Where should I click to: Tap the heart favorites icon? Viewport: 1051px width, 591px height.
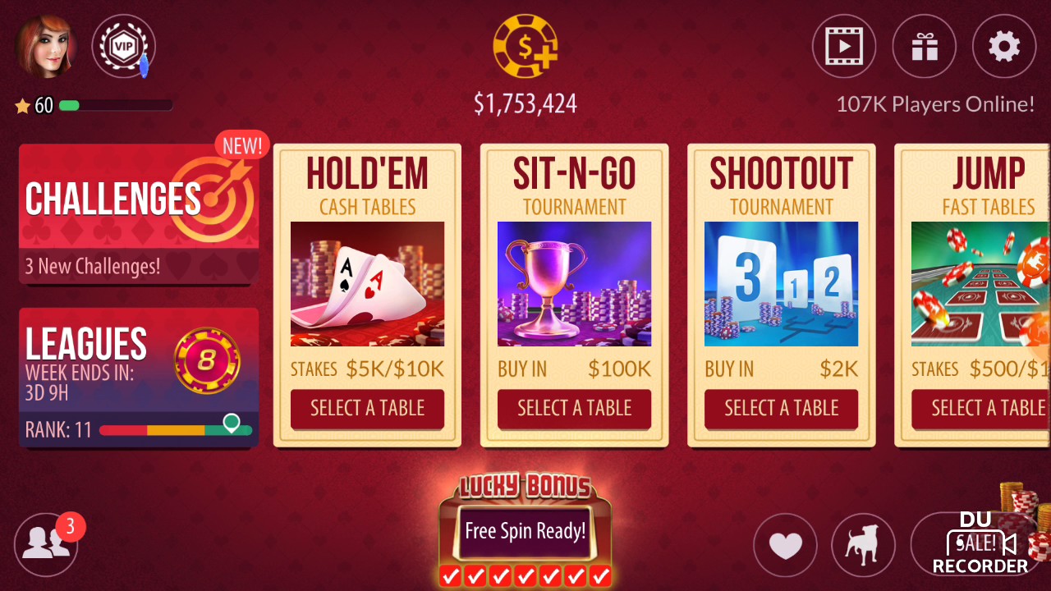[x=785, y=545]
